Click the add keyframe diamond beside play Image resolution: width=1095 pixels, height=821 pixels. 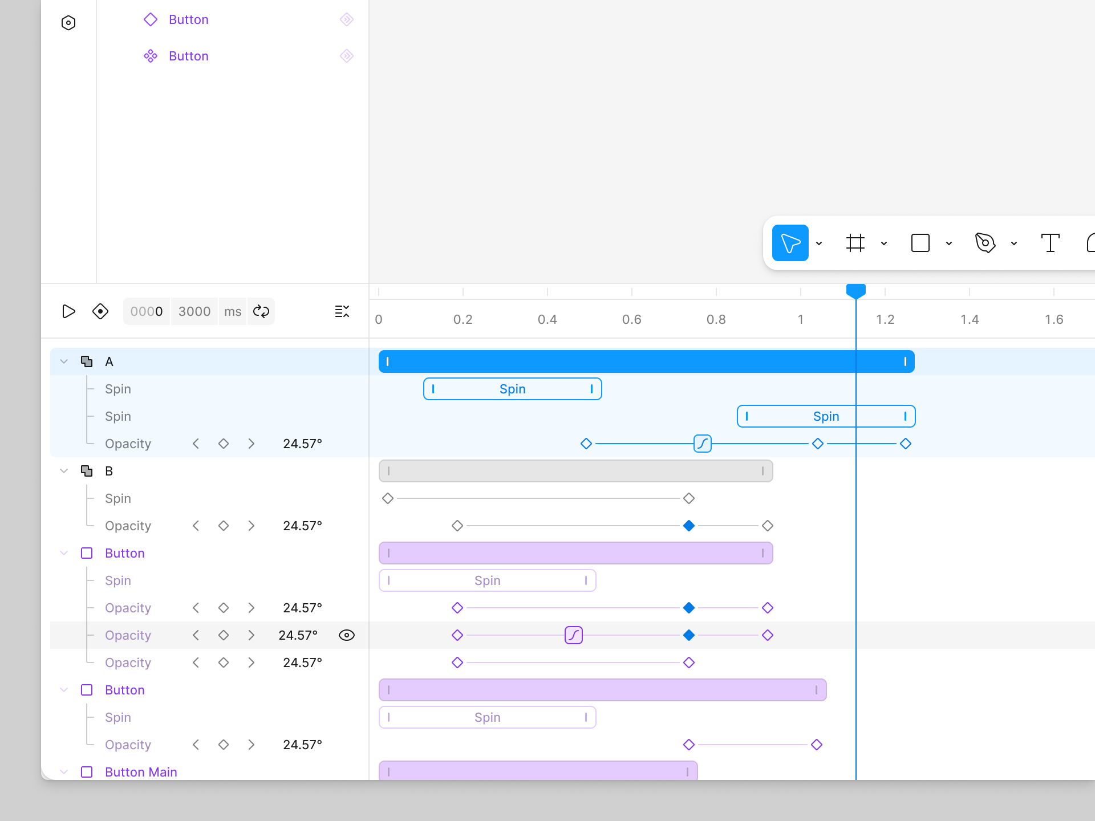pos(100,311)
